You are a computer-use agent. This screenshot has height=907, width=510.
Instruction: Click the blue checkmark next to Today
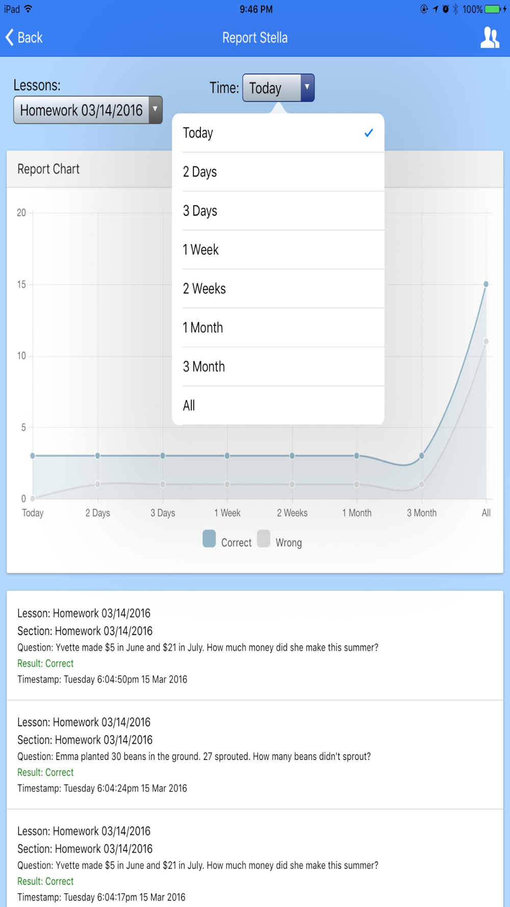(369, 133)
